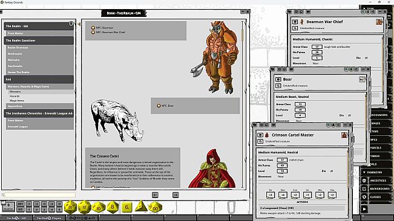Open Crimson Cartel Master portrait thumbnail
Viewport: 394px width, 221px height.
[x=344, y=135]
